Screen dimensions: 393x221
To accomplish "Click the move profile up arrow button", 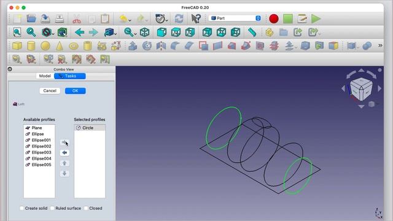I will coord(64,163).
